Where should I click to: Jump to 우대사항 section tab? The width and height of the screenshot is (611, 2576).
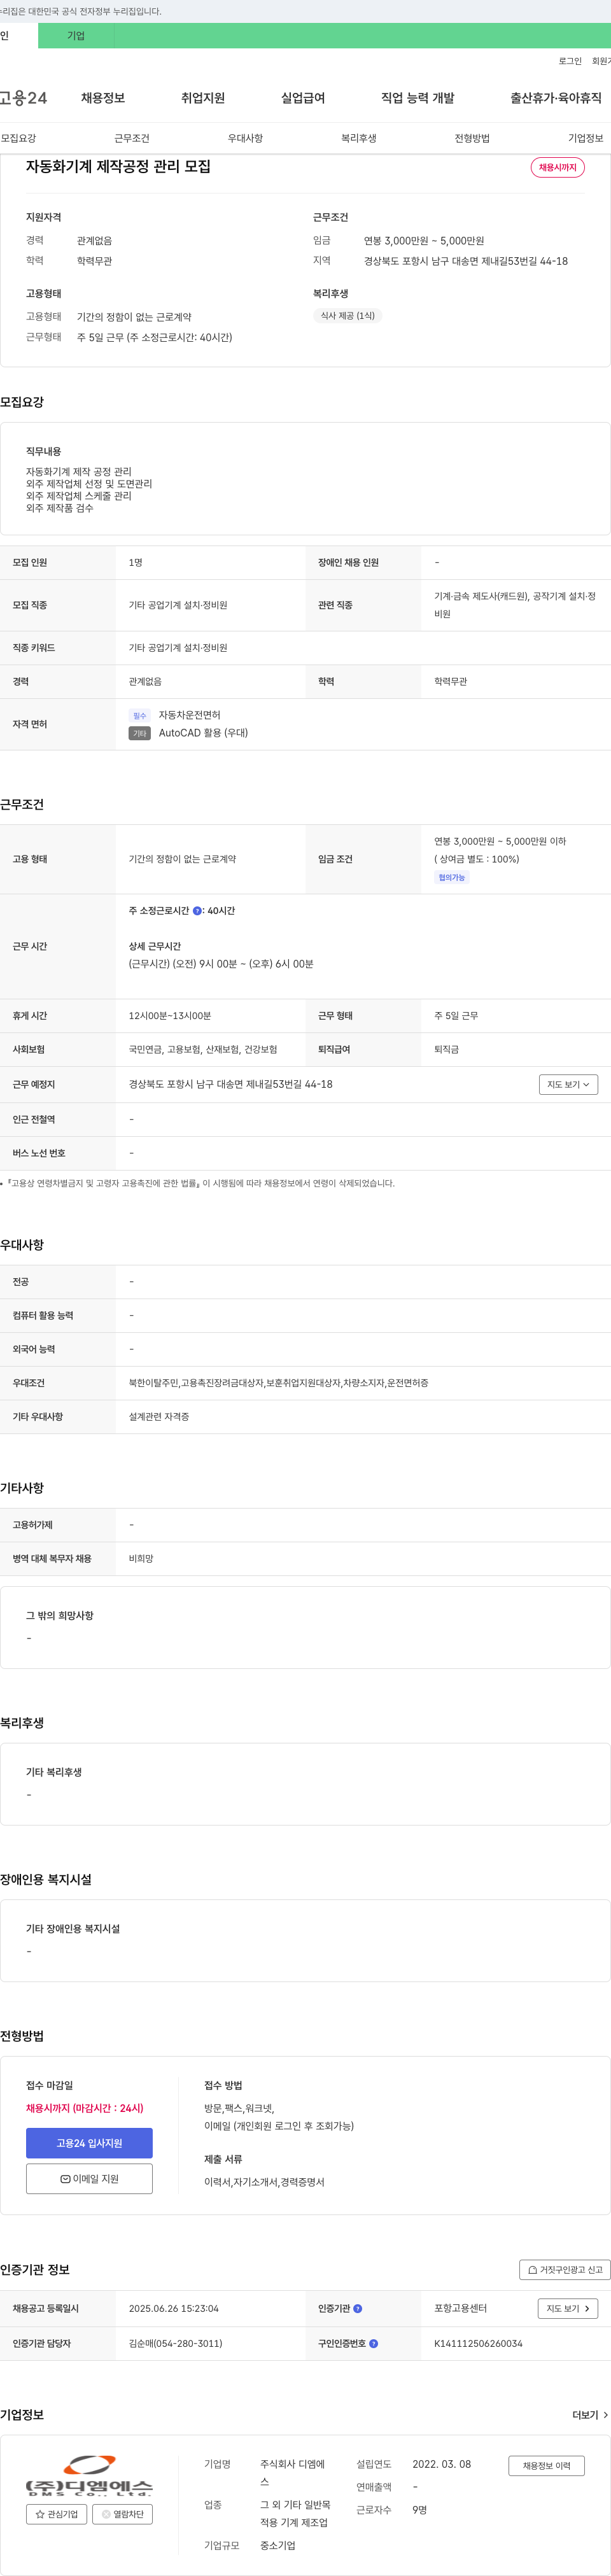pos(245,138)
